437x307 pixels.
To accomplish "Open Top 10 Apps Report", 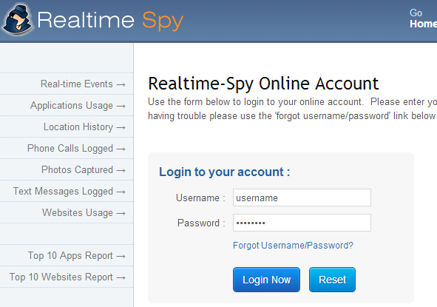I will 76,256.
